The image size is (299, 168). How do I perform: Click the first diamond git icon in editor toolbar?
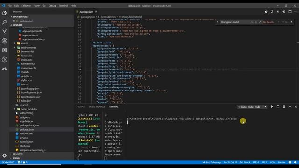point(266,12)
